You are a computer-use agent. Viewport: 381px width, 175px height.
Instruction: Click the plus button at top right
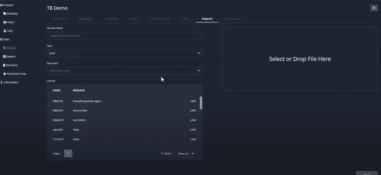(x=374, y=8)
